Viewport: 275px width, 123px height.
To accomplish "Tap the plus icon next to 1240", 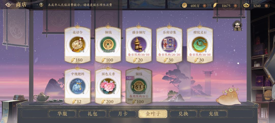I will [266, 6].
